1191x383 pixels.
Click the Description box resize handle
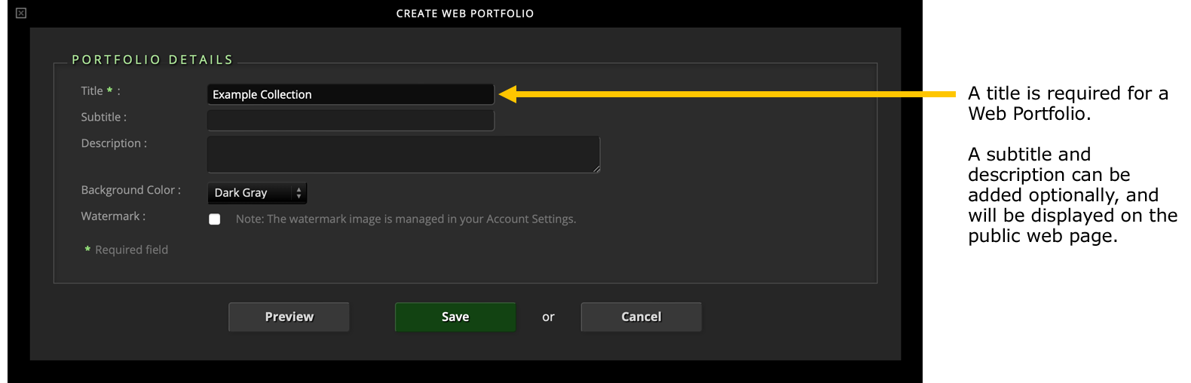(x=595, y=168)
